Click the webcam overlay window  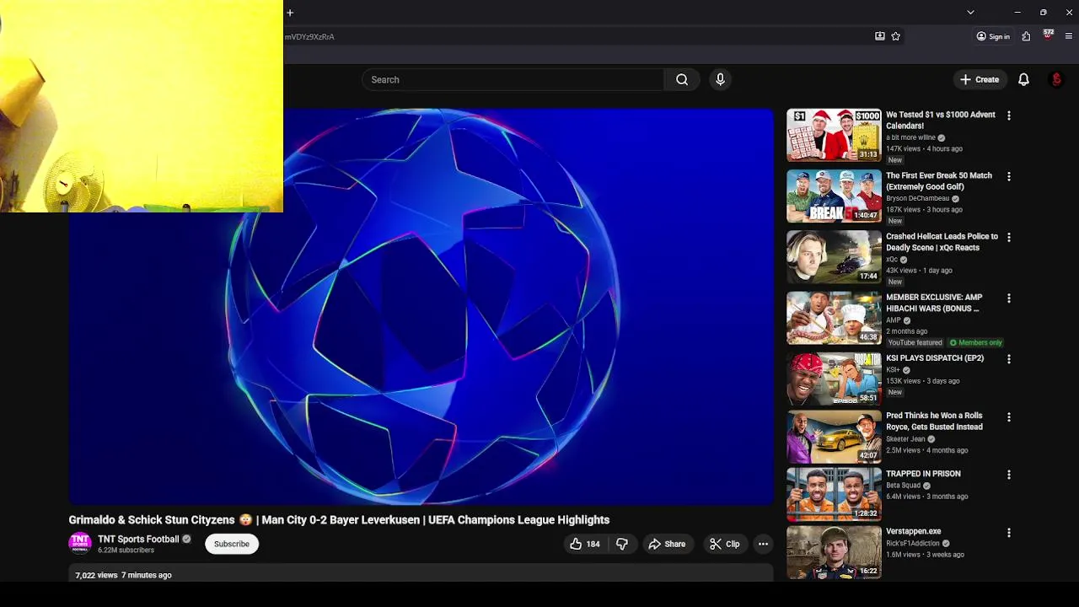click(142, 106)
